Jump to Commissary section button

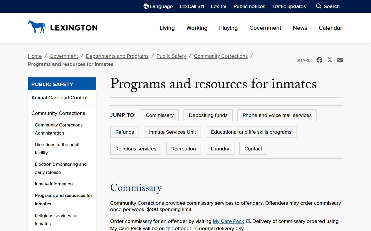click(160, 115)
